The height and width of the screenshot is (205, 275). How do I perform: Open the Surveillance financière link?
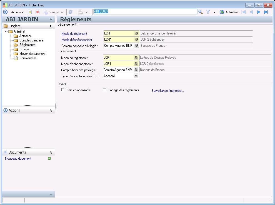pos(167,91)
